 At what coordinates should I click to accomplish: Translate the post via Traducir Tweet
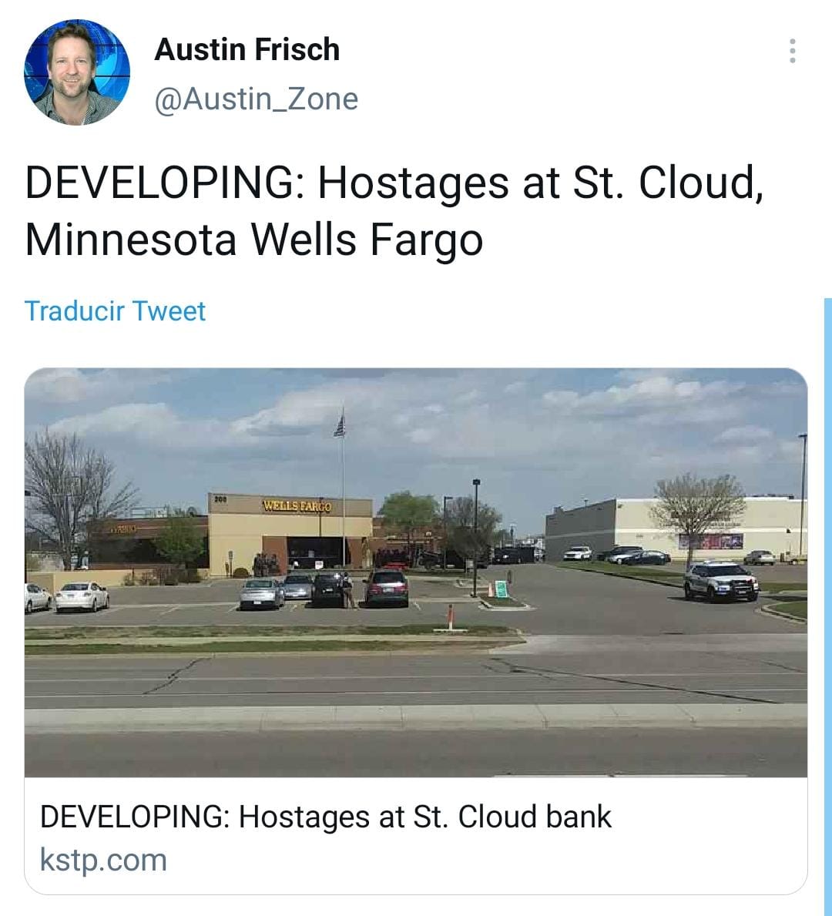pyautogui.click(x=115, y=310)
